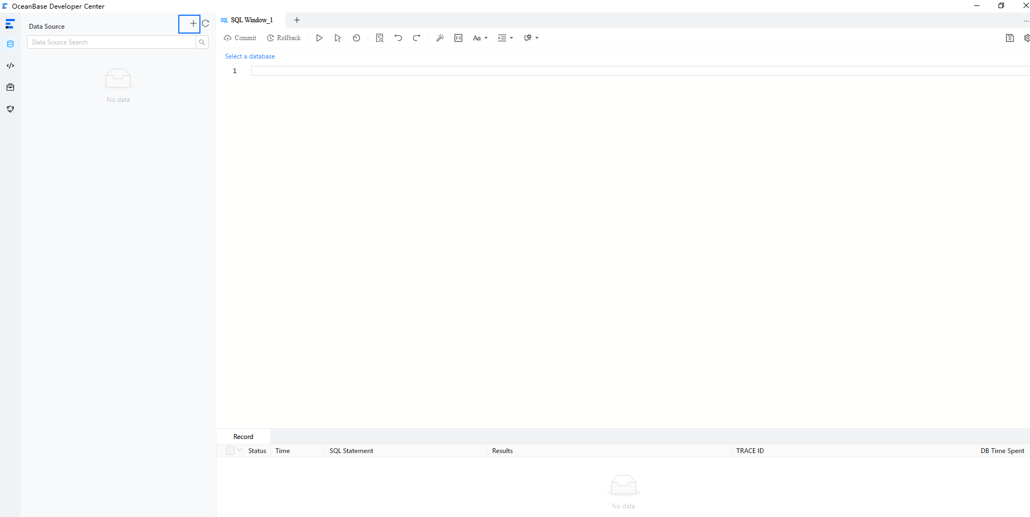Click the execution plan document-search icon
1030x517 pixels.
[379, 38]
